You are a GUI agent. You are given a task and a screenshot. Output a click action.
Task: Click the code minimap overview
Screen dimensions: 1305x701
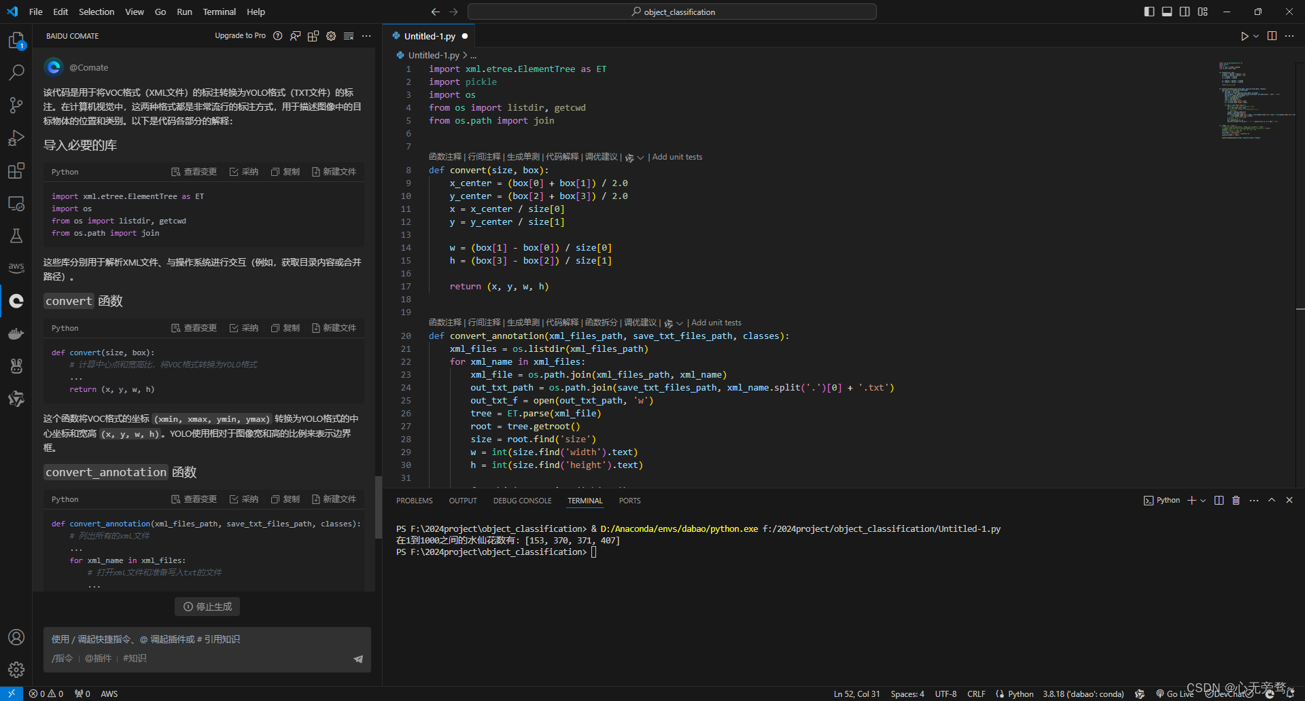click(1256, 101)
